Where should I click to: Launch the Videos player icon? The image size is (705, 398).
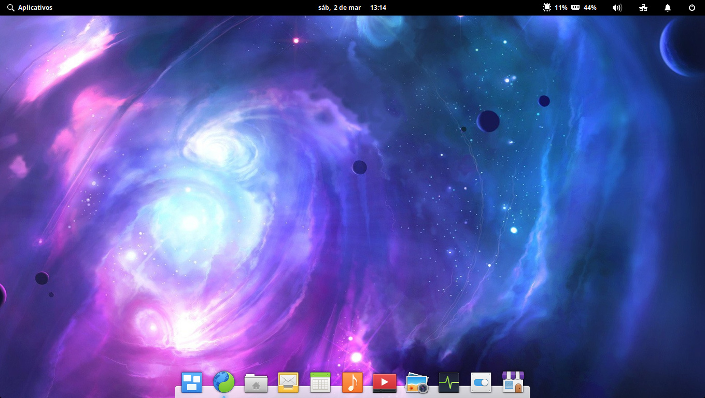(x=385, y=383)
